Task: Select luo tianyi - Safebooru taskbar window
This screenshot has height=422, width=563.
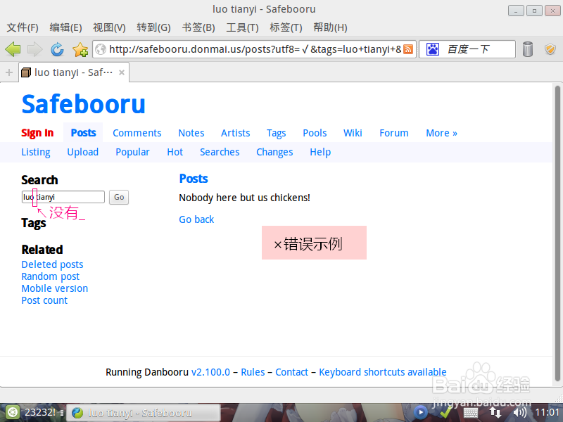Action: (145, 413)
